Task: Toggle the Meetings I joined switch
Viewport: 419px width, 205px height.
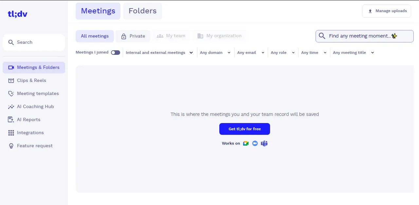Action: tap(116, 53)
